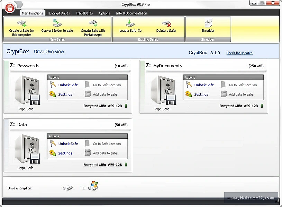This screenshot has height=207, width=282.
Task: Click the CryptBox red padlock logo
Action: [x=10, y=8]
